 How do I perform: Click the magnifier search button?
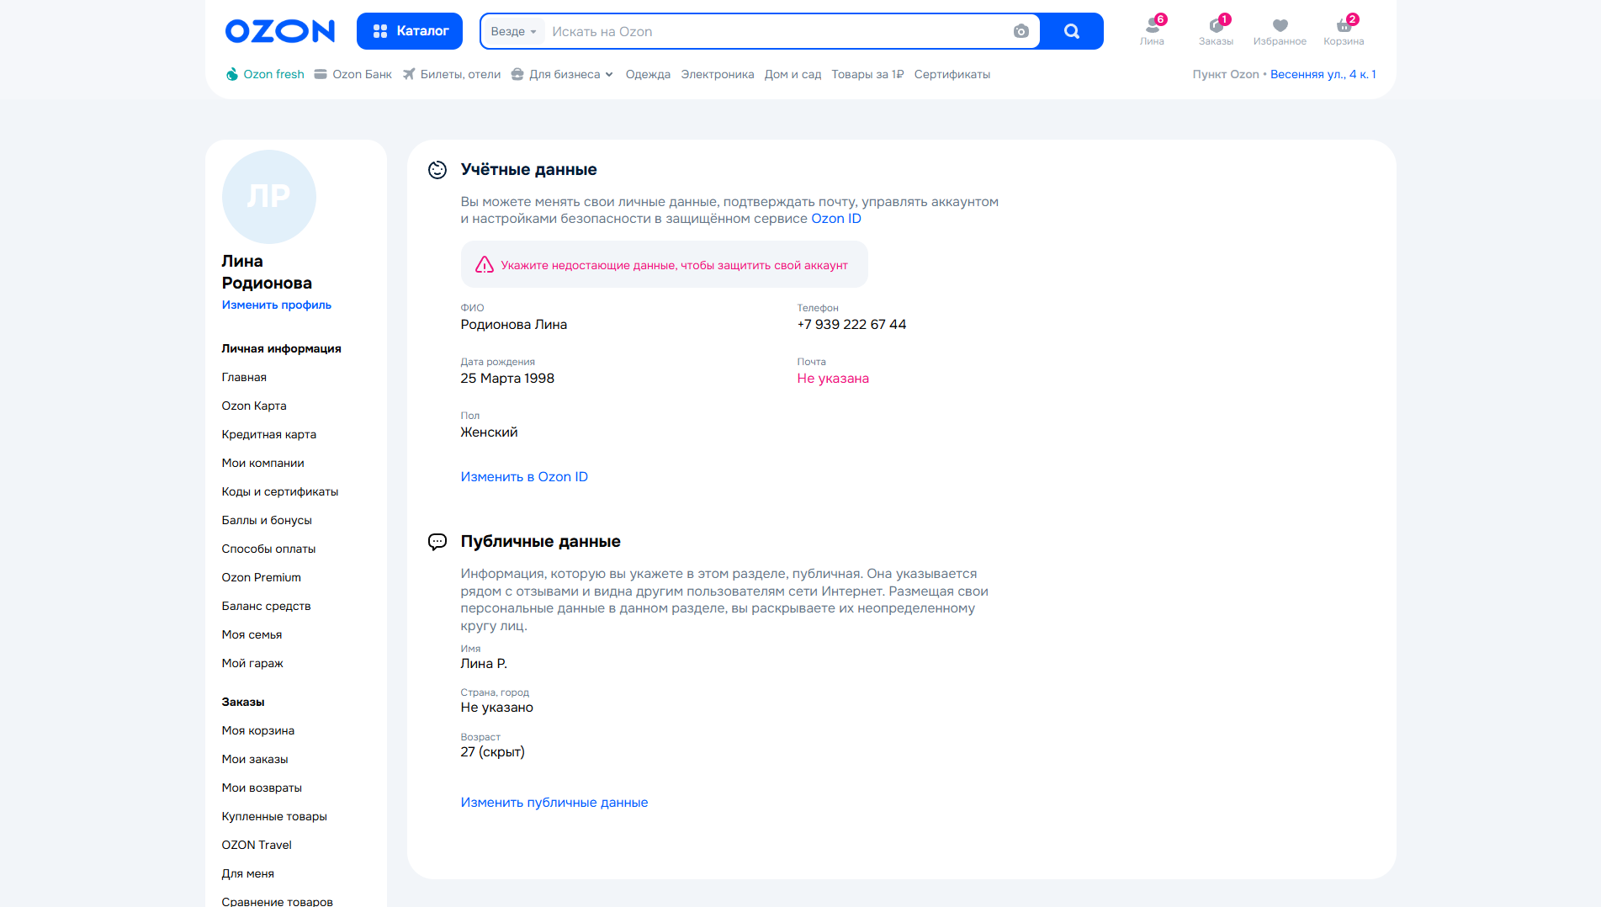1071,31
